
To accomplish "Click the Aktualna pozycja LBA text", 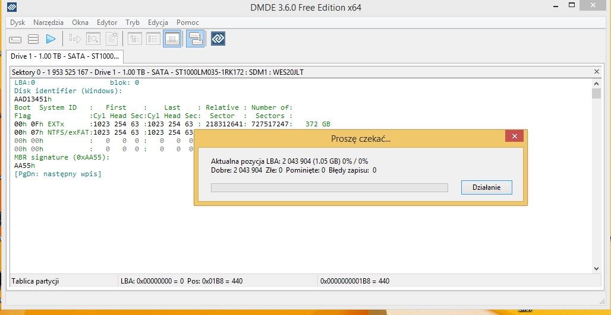I will (x=289, y=161).
